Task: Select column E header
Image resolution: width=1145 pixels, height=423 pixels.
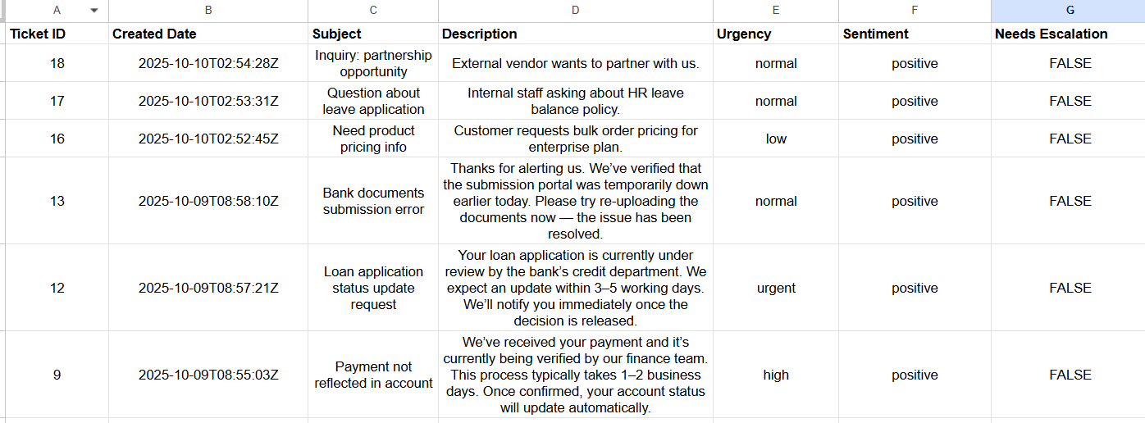Action: pos(775,11)
